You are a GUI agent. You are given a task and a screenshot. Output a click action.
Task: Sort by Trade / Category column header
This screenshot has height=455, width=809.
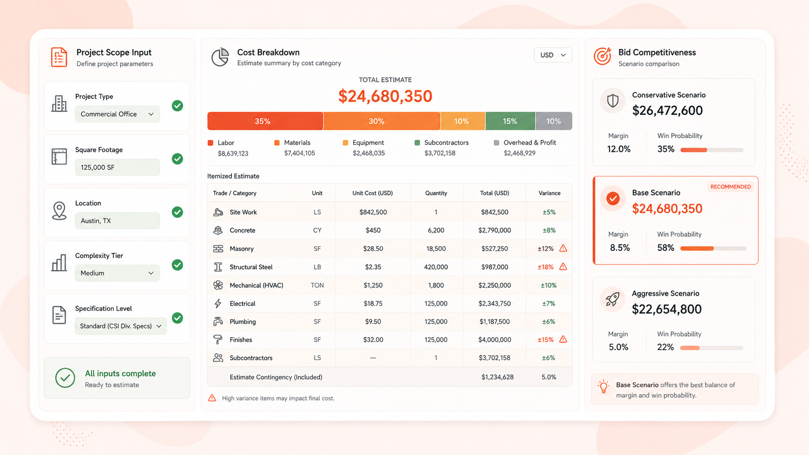(235, 193)
